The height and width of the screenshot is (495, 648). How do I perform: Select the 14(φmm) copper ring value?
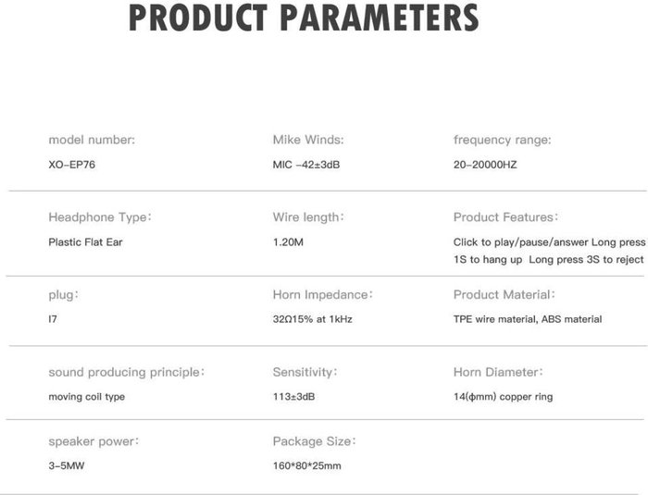click(503, 397)
